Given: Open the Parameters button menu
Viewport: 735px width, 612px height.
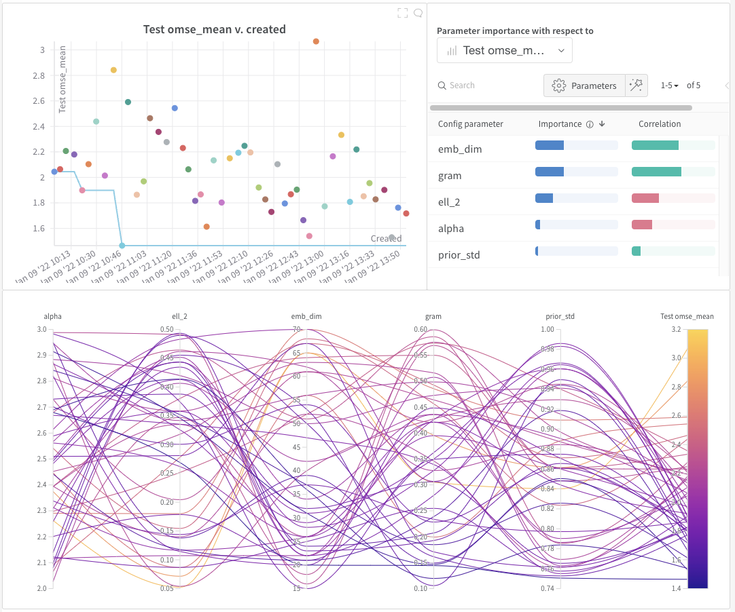Looking at the screenshot, I should (x=584, y=85).
